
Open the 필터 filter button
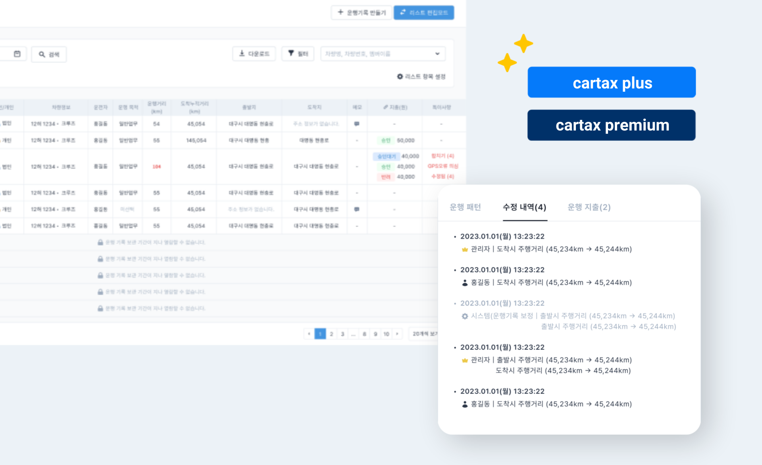(298, 54)
